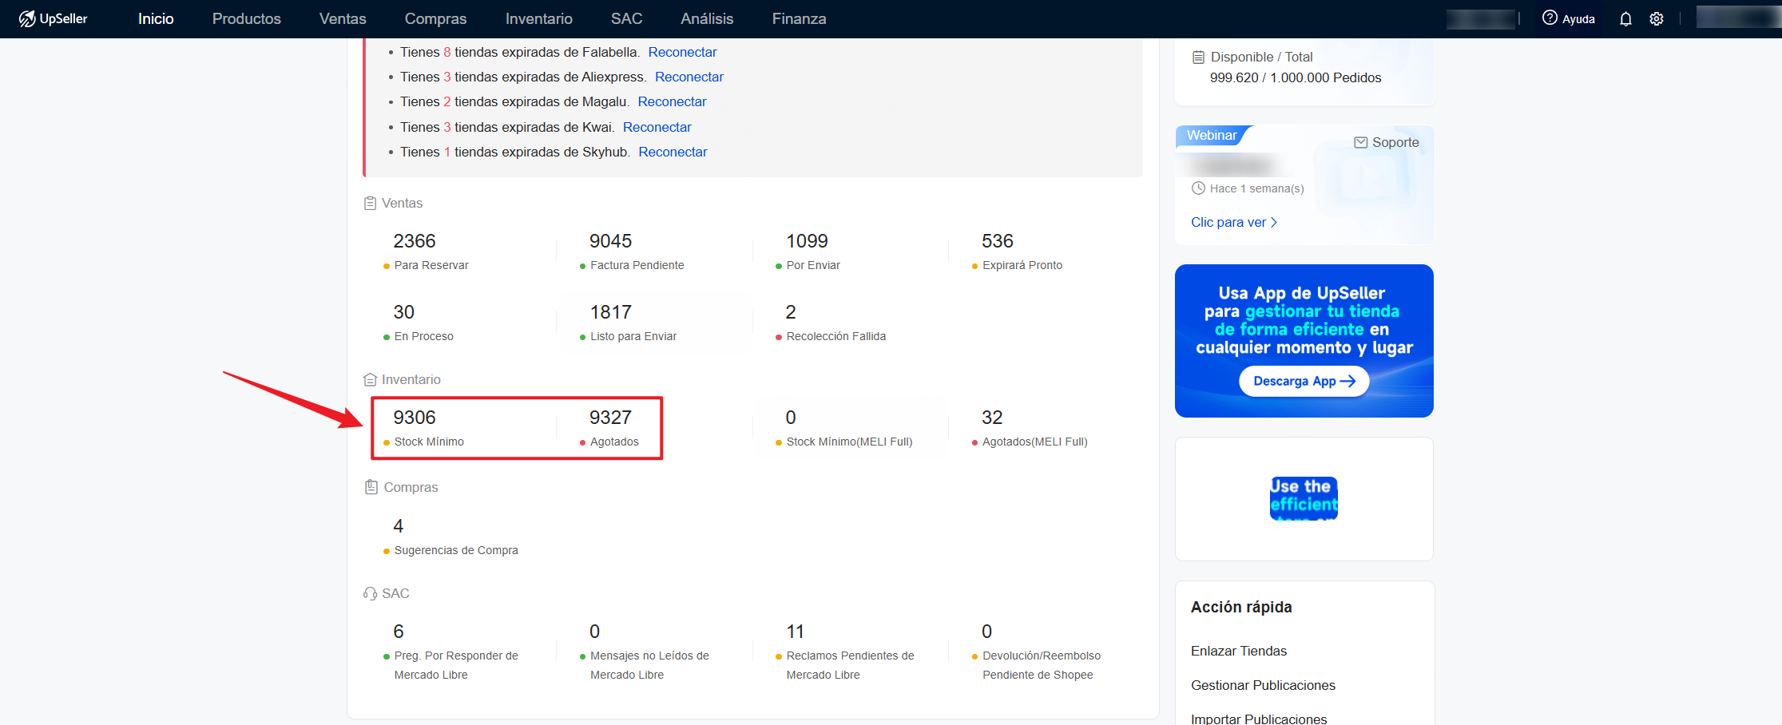This screenshot has width=1782, height=725.
Task: Open Enlazar Tiendas quick action
Action: click(x=1239, y=651)
